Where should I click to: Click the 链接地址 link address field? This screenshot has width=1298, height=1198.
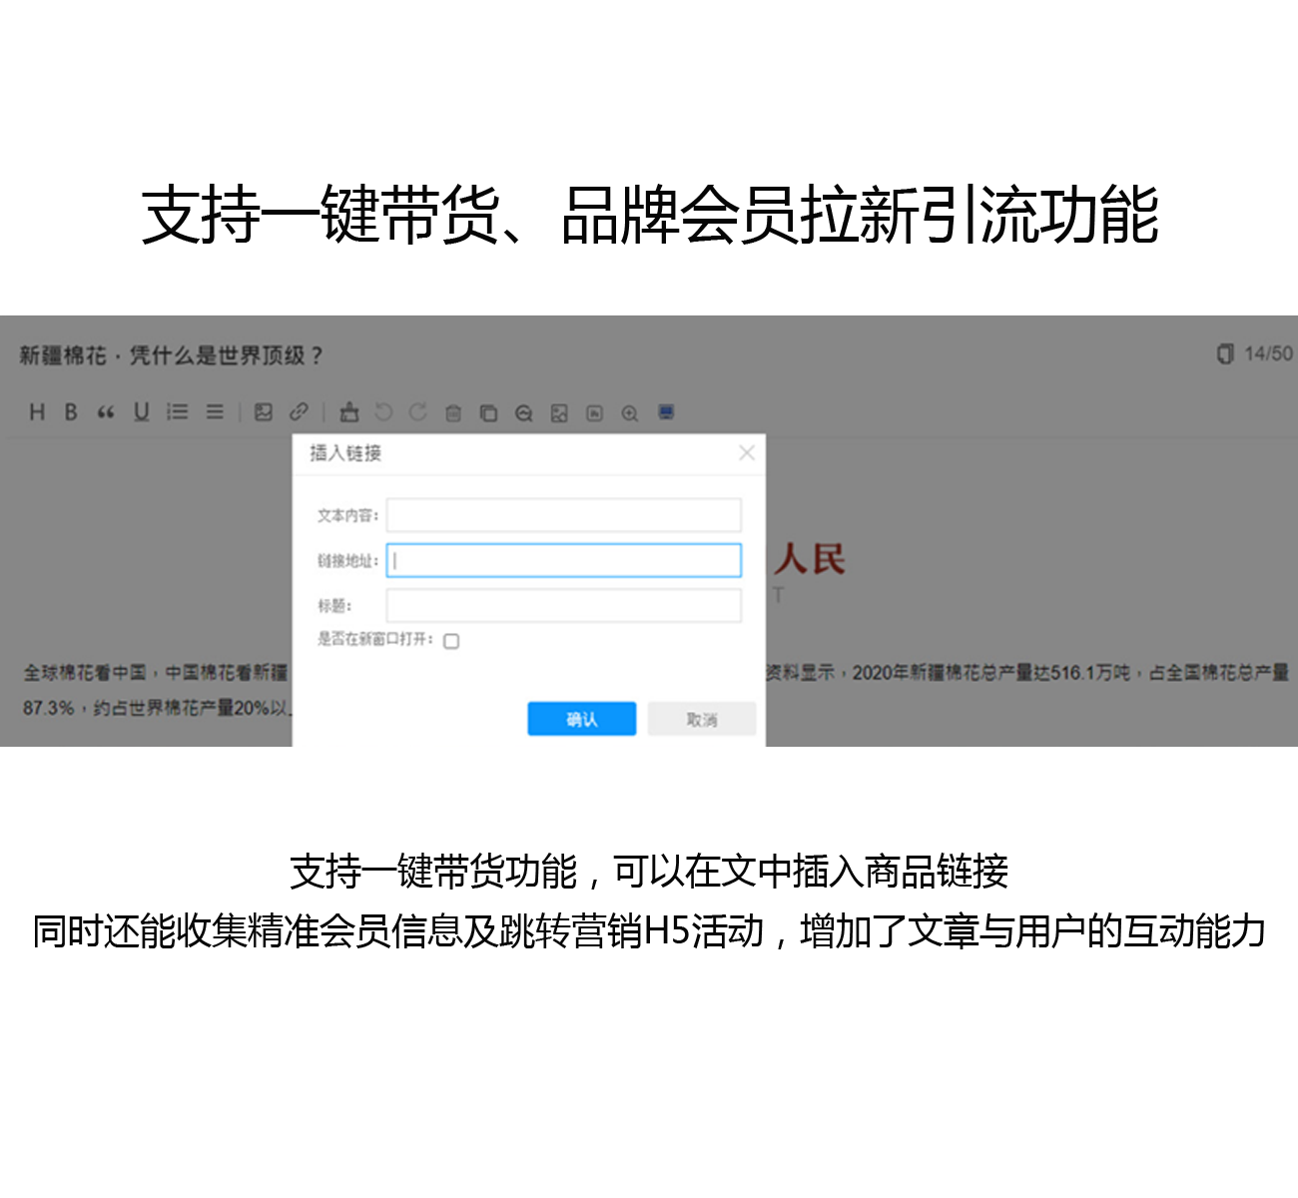click(x=563, y=560)
